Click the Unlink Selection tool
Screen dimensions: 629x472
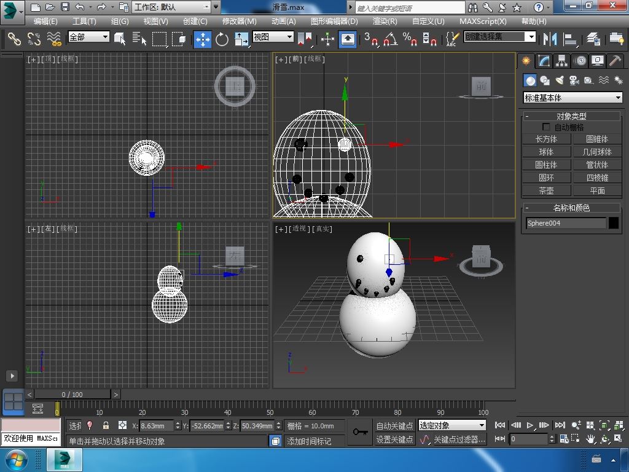pos(34,39)
